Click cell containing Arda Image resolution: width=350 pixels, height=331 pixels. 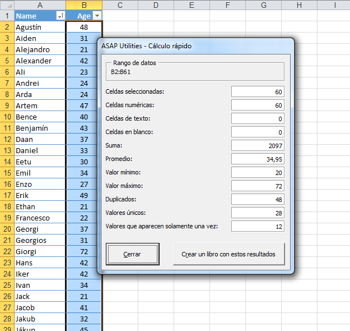click(40, 94)
